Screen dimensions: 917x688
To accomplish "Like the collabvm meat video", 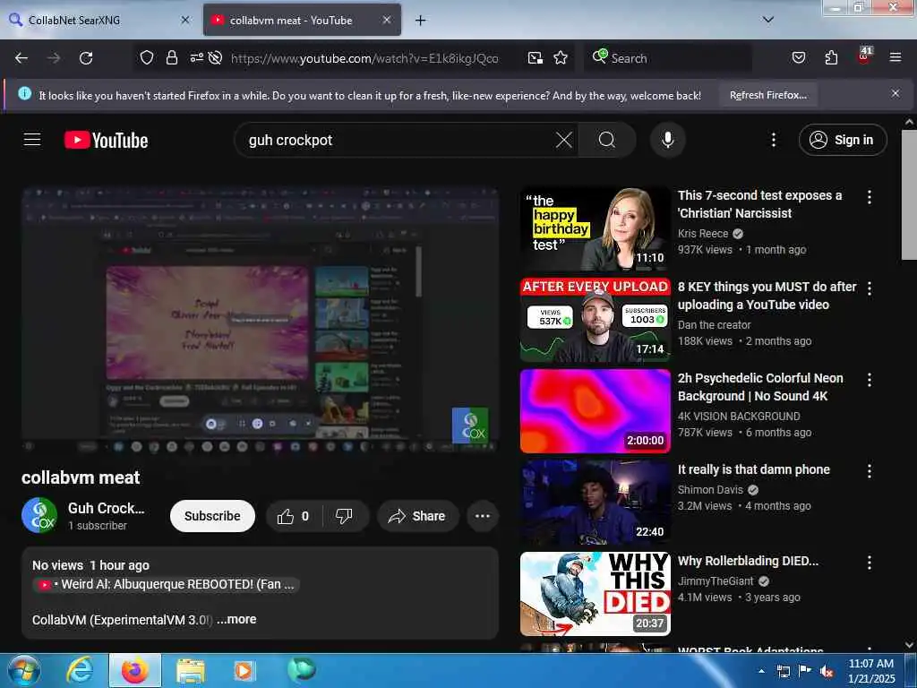I will click(294, 516).
